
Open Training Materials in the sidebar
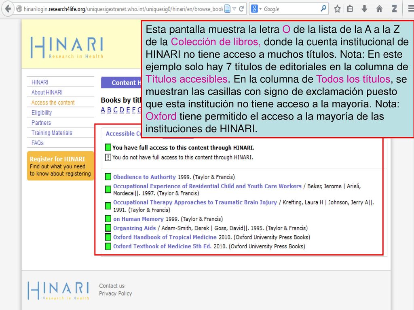pyautogui.click(x=52, y=133)
